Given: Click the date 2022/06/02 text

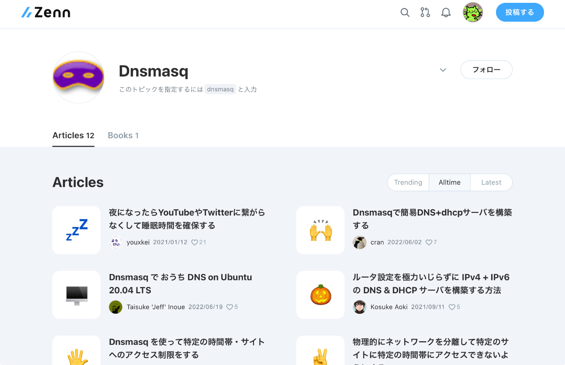Looking at the screenshot, I should [404, 242].
